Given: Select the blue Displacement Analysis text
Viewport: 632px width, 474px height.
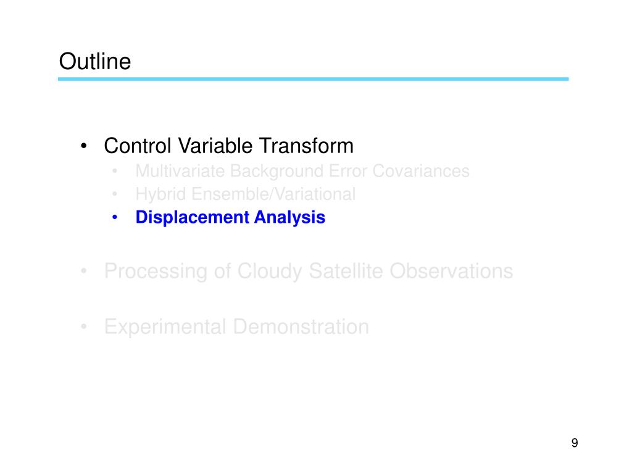Looking at the screenshot, I should coord(230,217).
